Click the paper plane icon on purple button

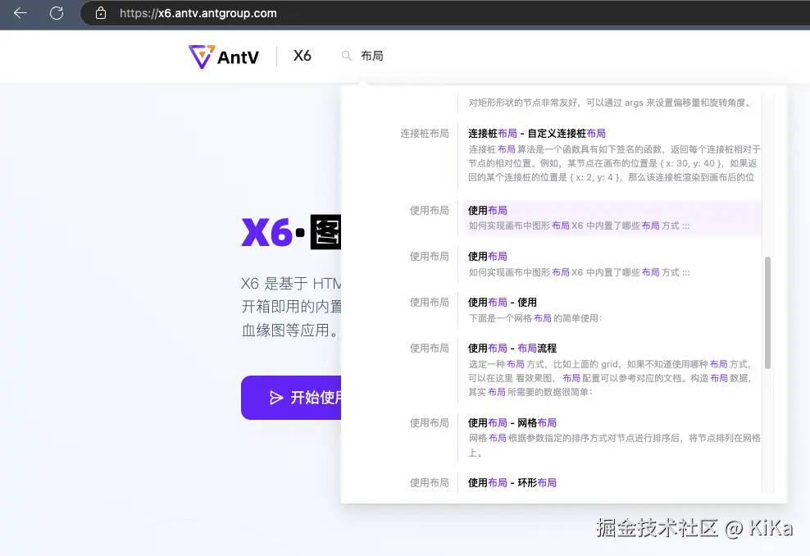tap(276, 398)
